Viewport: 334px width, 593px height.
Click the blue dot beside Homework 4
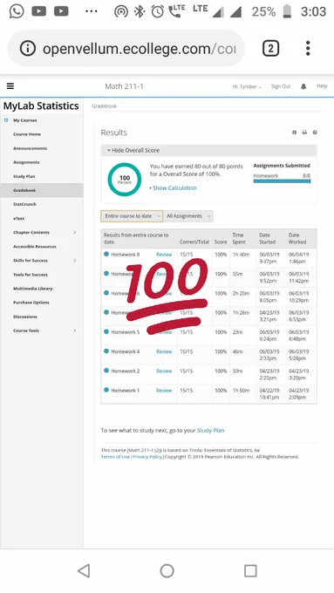click(106, 351)
